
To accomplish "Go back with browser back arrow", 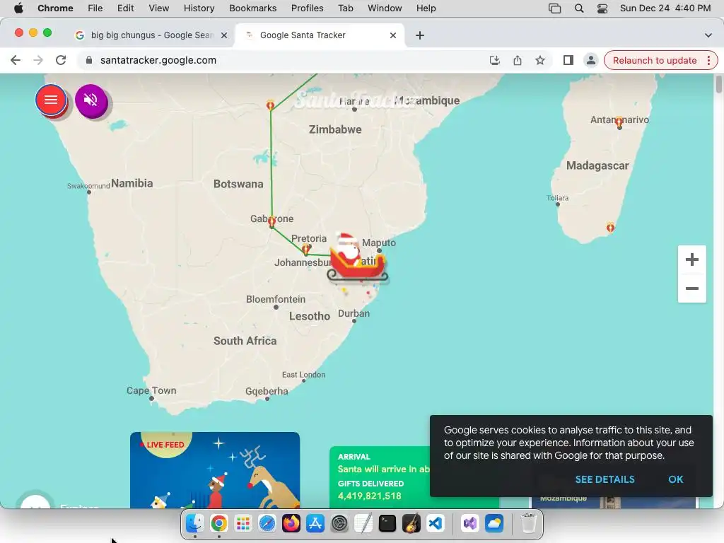I will [16, 60].
